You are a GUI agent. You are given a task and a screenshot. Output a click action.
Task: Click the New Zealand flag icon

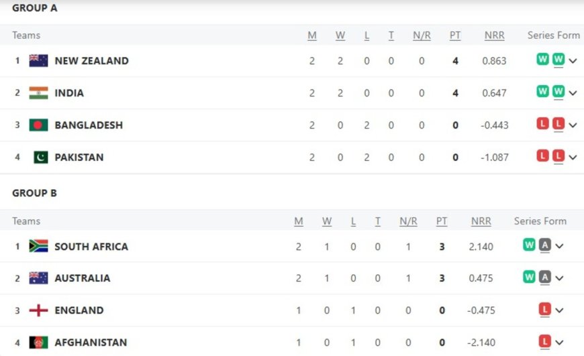click(x=38, y=60)
